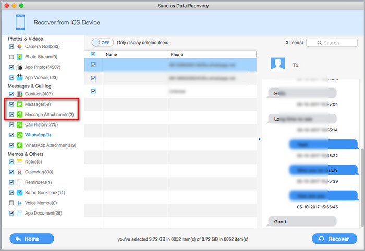Uncheck the Contacts checkbox

pyautogui.click(x=11, y=94)
